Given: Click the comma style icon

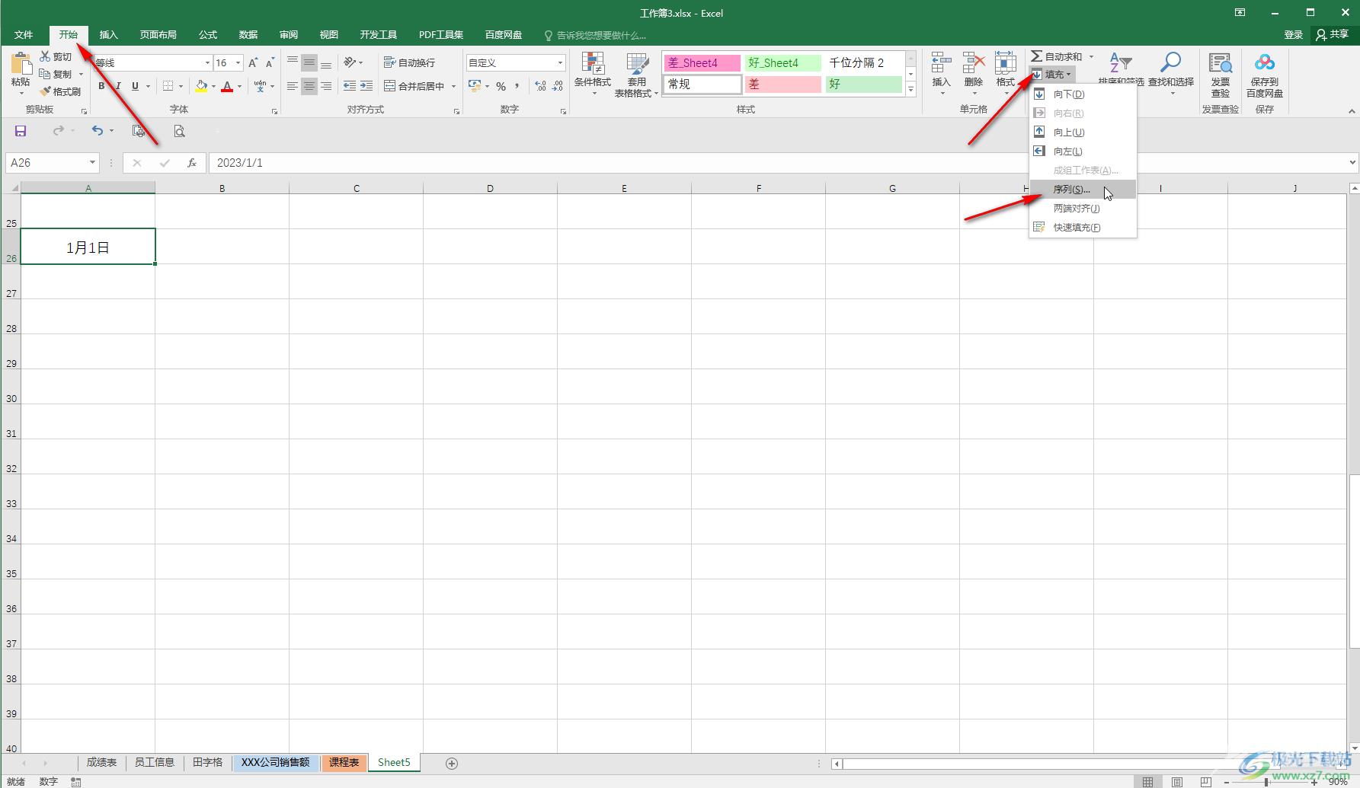Looking at the screenshot, I should point(517,86).
